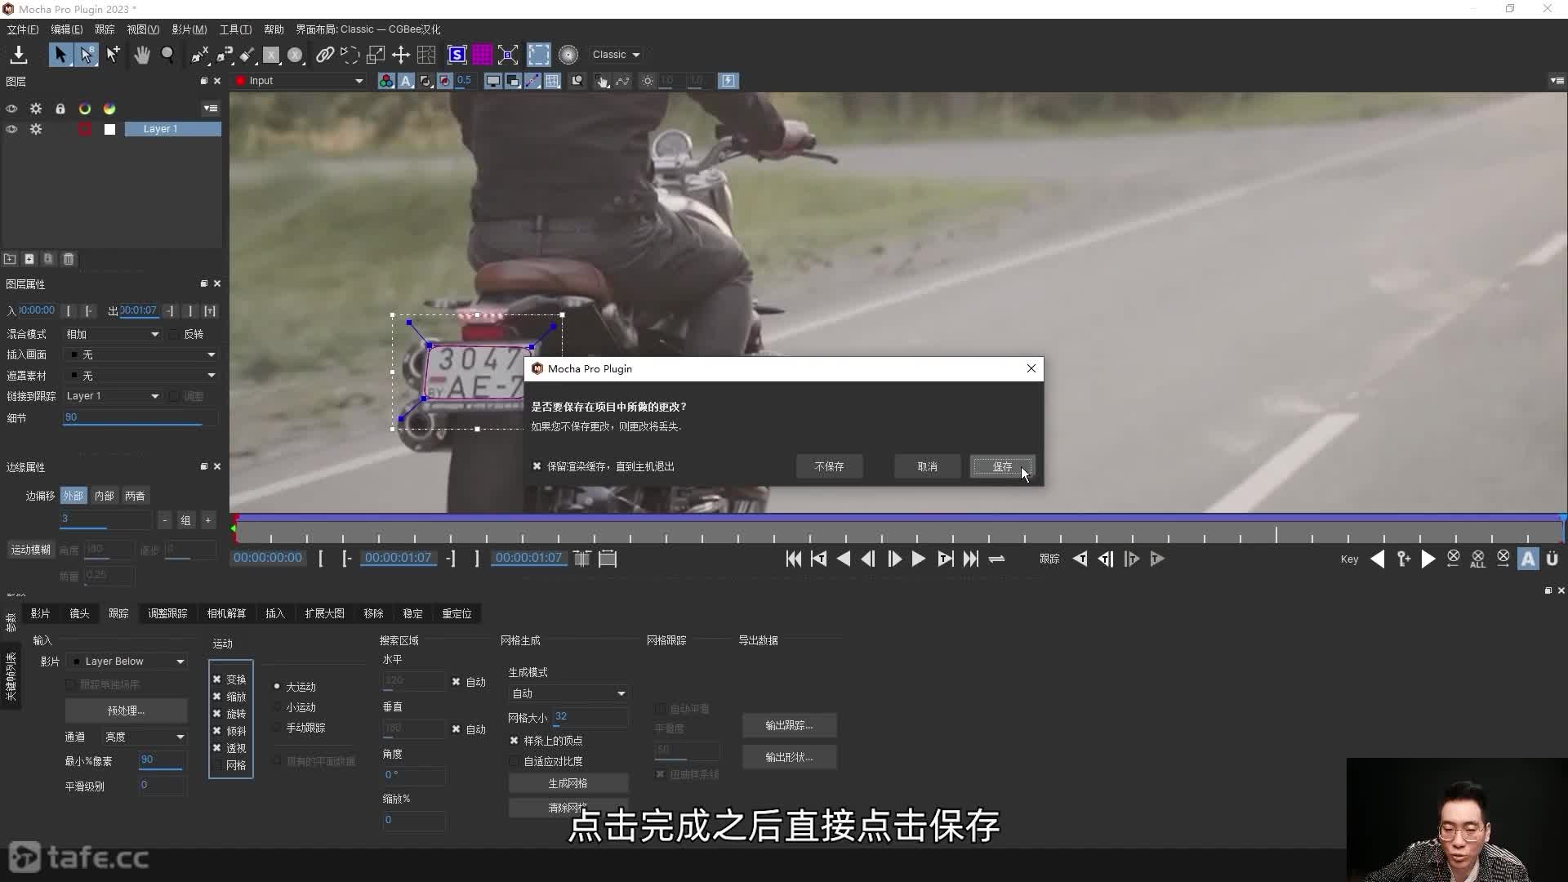Select the Create X-Spline layer tool
Image resolution: width=1568 pixels, height=882 pixels.
pos(200,55)
